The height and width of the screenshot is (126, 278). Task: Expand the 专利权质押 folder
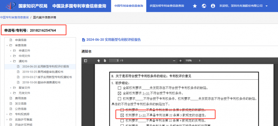[7, 114]
